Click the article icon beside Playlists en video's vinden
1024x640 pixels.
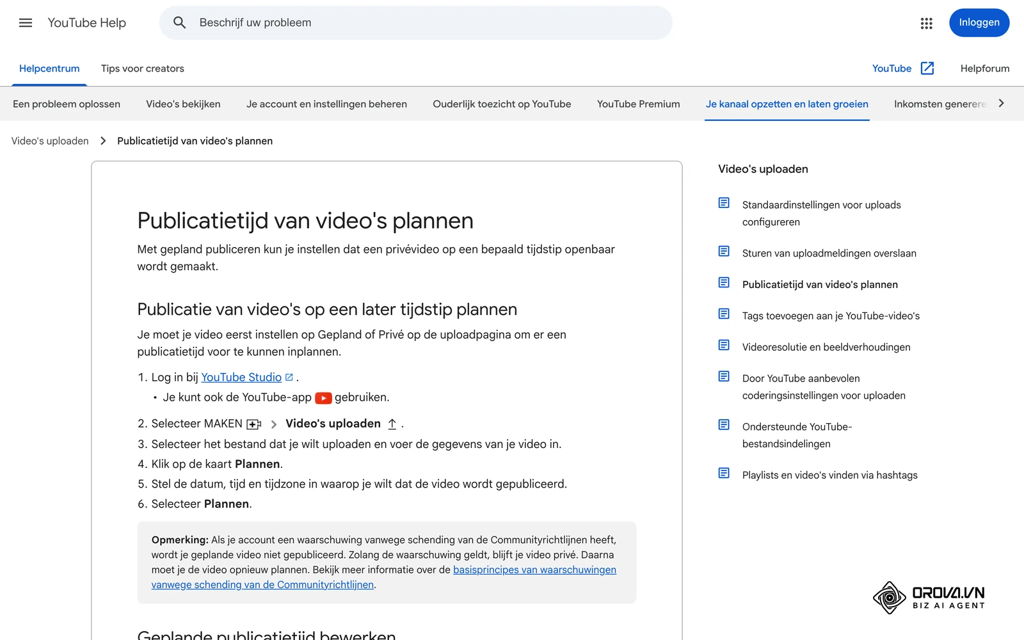724,473
